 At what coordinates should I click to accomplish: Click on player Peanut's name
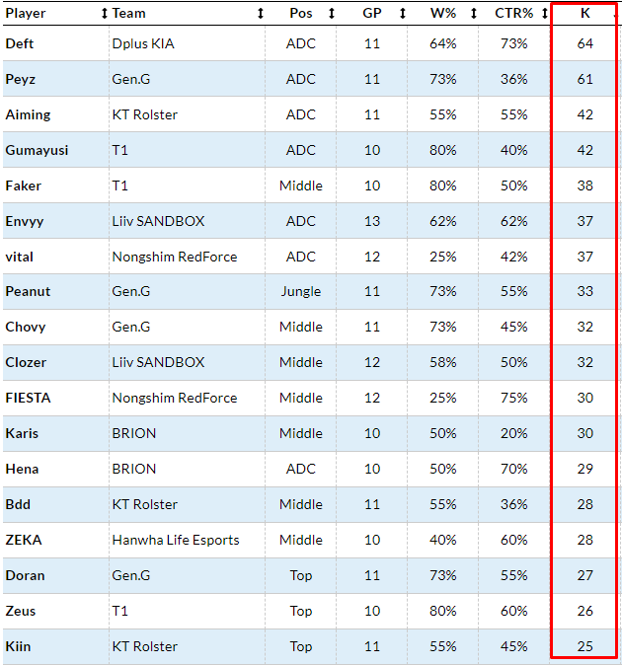tap(28, 292)
